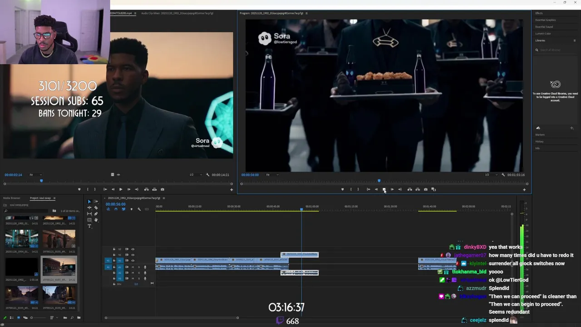This screenshot has height=327, width=581.
Task: Toggle V2 track output eye
Action: (133, 255)
